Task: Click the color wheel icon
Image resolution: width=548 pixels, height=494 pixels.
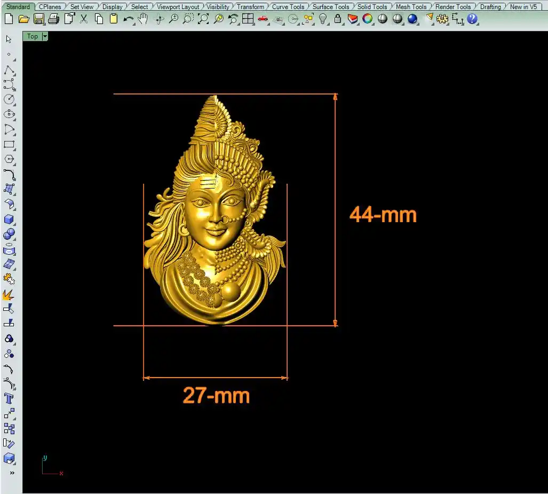Action: click(x=368, y=19)
